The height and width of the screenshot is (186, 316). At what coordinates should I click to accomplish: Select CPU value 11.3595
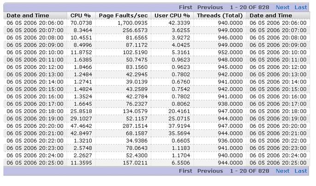click(x=81, y=163)
